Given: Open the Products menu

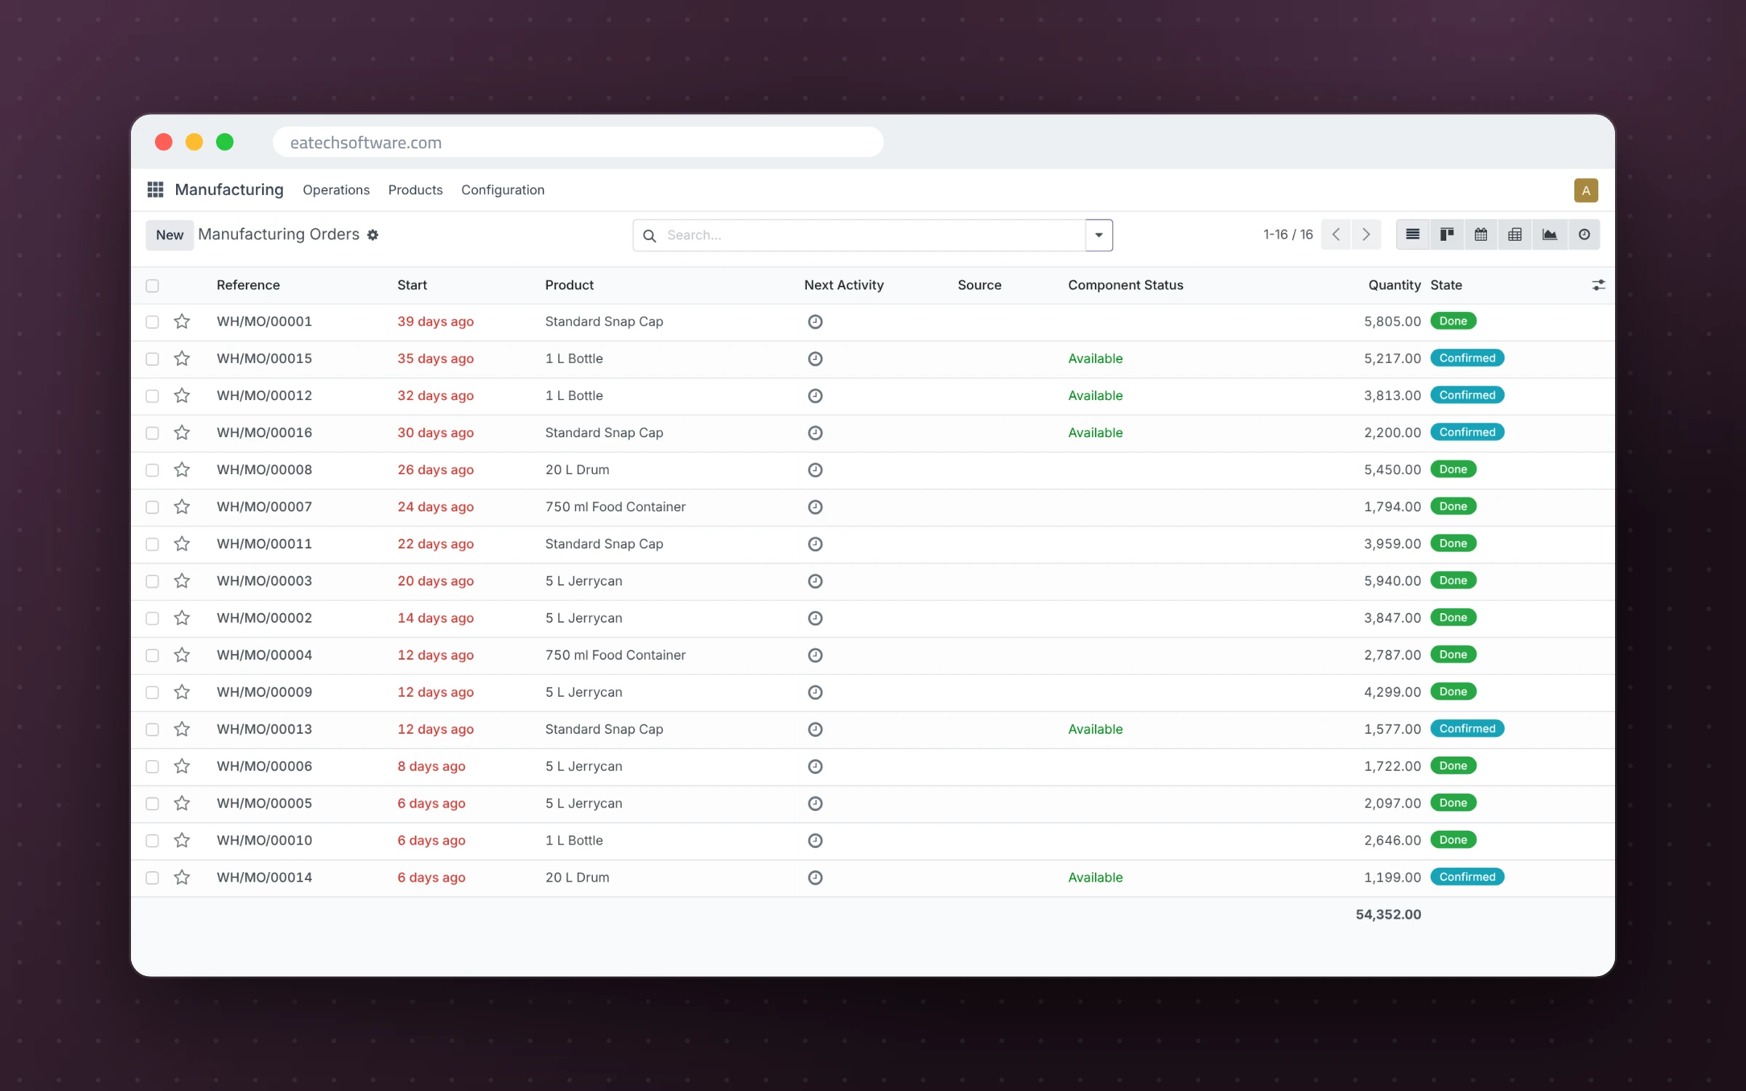Looking at the screenshot, I should point(415,190).
